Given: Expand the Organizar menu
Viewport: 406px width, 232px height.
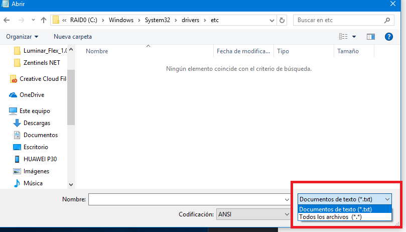Looking at the screenshot, I should [x=22, y=37].
